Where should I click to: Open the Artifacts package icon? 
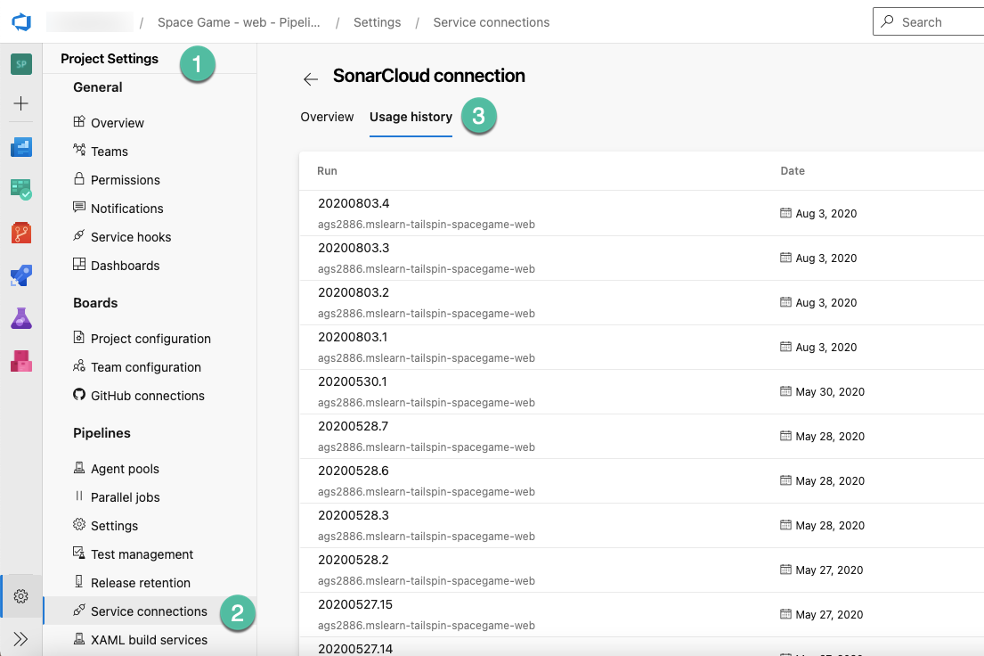(x=21, y=361)
